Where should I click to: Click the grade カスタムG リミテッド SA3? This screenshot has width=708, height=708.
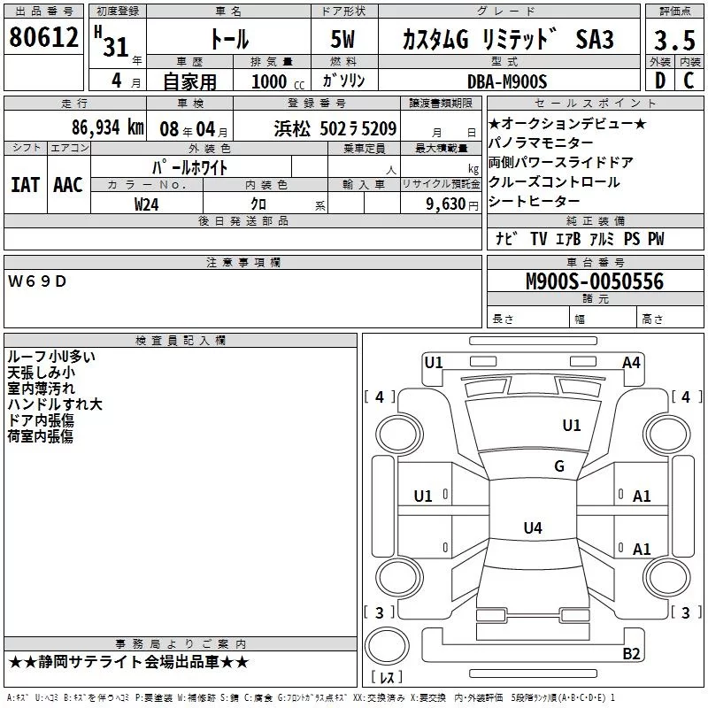coord(508,39)
